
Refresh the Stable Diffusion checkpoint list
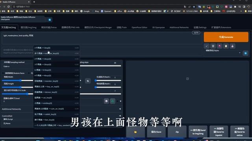click(50, 20)
